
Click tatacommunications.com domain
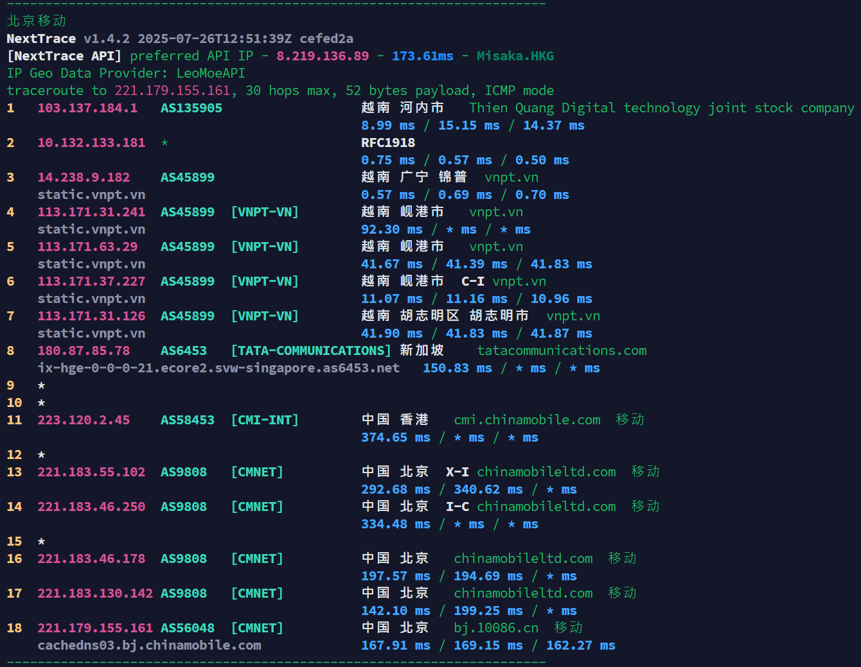coord(562,351)
